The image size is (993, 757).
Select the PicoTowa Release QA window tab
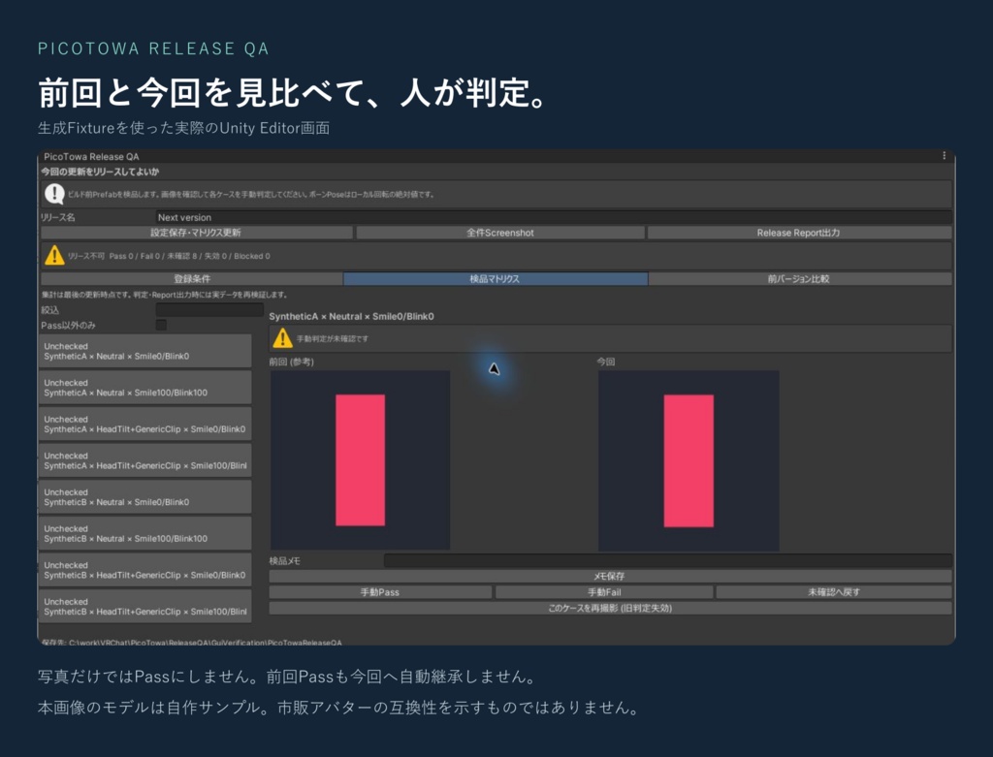coord(91,156)
